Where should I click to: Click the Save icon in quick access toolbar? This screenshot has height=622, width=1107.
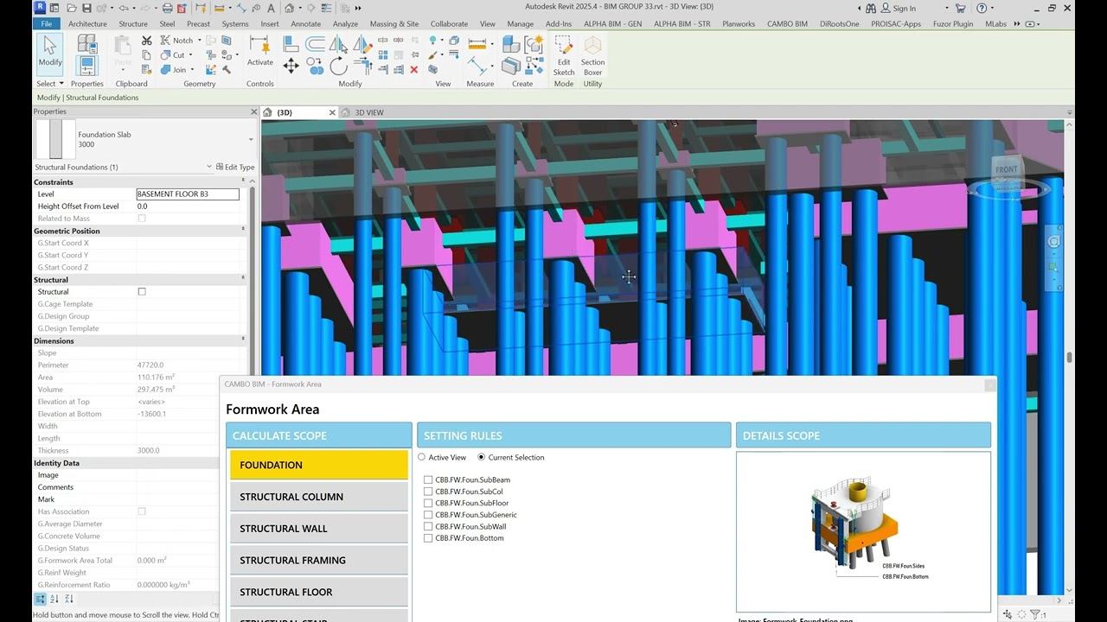pyautogui.click(x=86, y=8)
